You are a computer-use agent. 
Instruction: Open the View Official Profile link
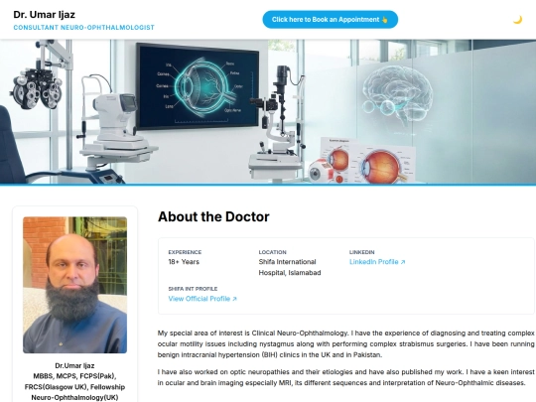202,299
